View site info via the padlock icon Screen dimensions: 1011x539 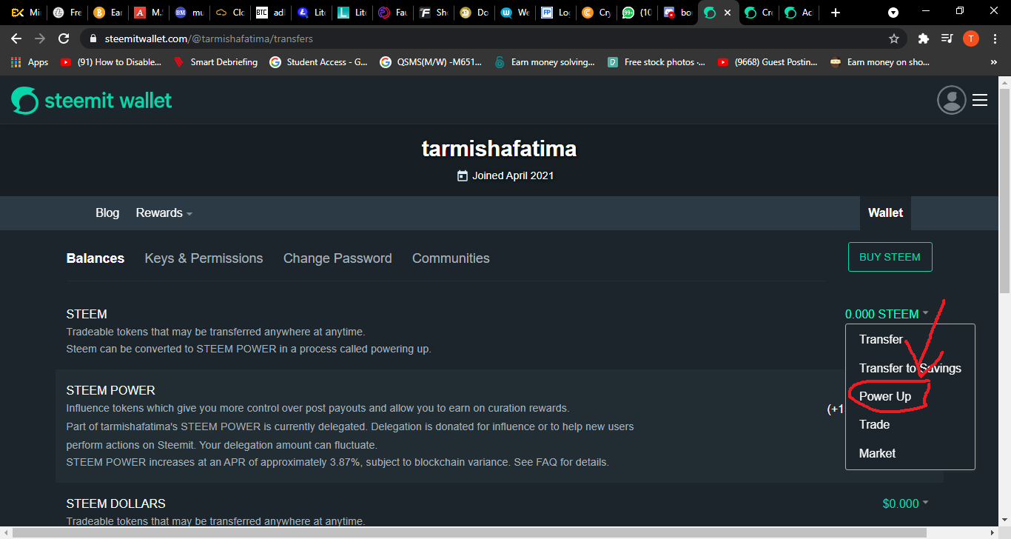(93, 38)
